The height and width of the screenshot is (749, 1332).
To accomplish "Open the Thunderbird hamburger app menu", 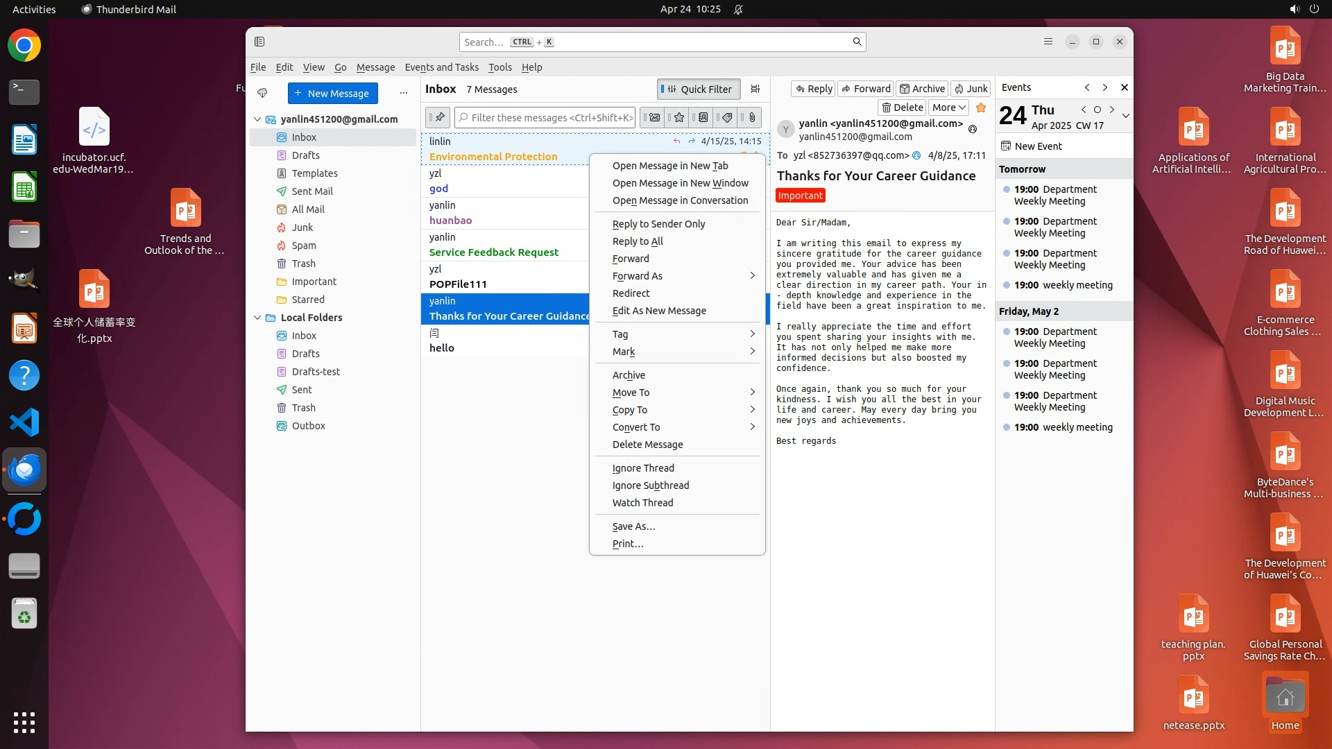I will coord(1048,42).
